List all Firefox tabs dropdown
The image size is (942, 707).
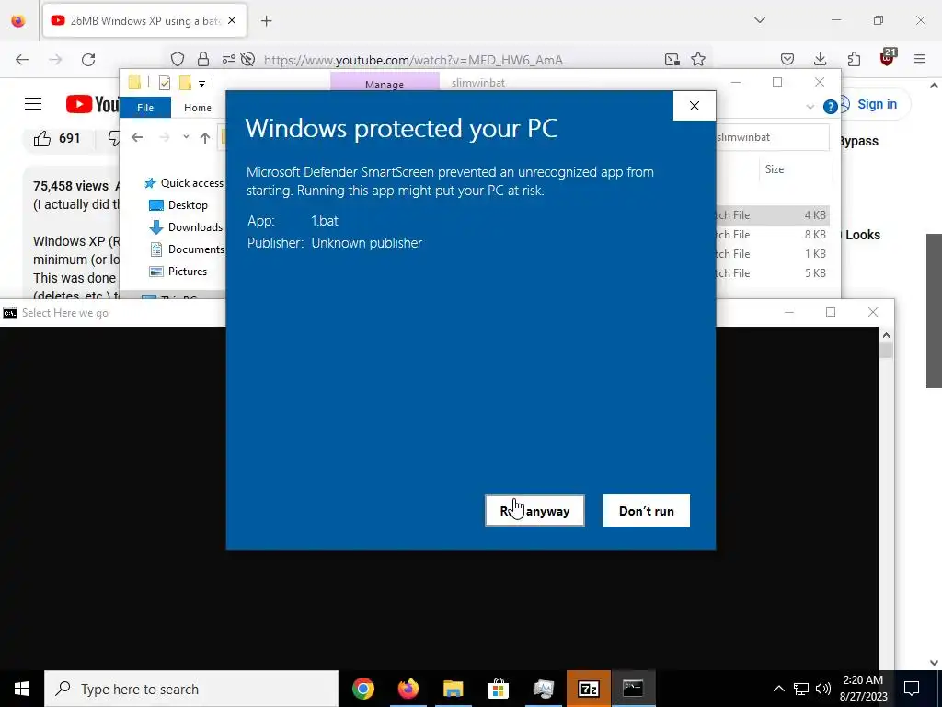click(x=760, y=20)
